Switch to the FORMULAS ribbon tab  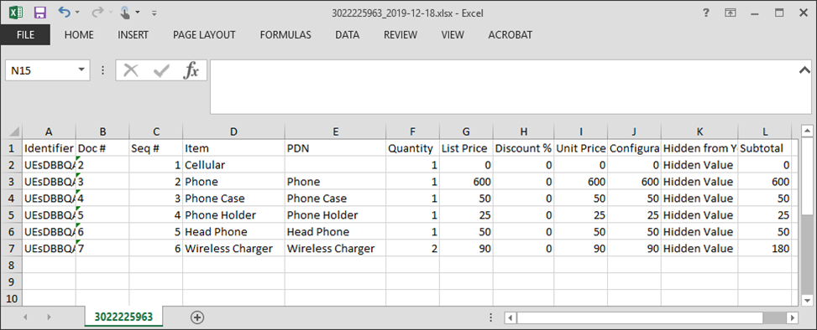[x=285, y=35]
